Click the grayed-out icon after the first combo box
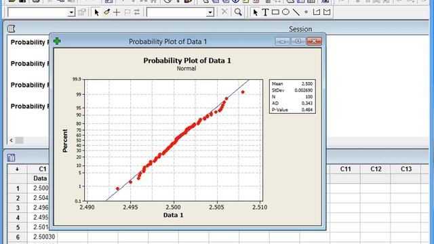Screen dimensions: 434x244 coord(81,12)
